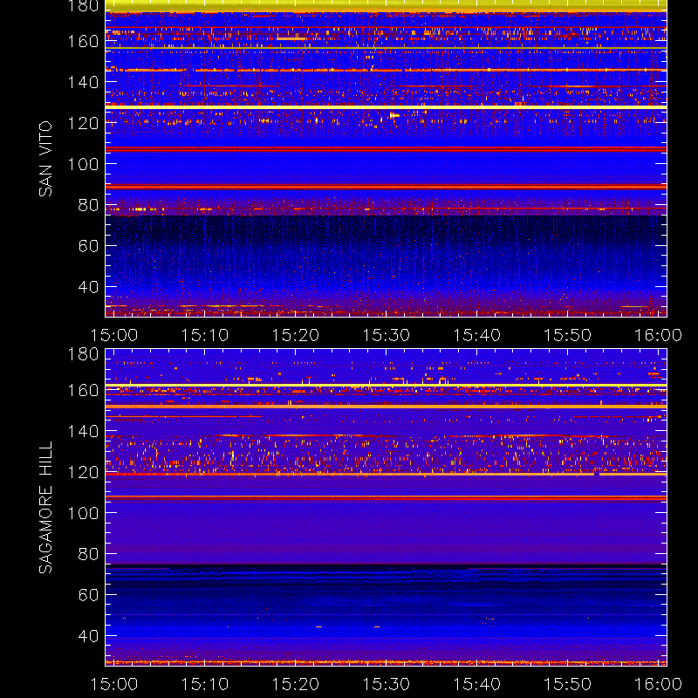Click the 160 frequency label on Sagamore Hill axis

coord(83,390)
